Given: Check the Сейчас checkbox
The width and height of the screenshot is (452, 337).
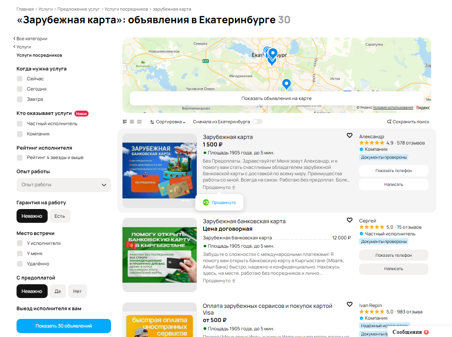Looking at the screenshot, I should [20, 79].
